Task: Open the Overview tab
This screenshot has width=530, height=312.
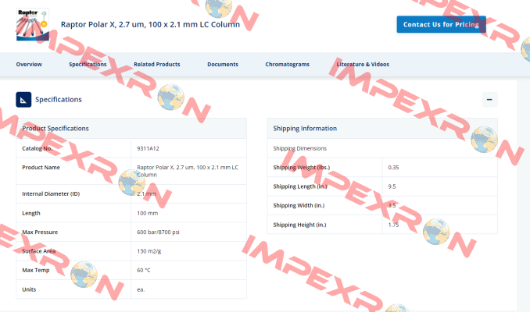Action: click(x=29, y=64)
